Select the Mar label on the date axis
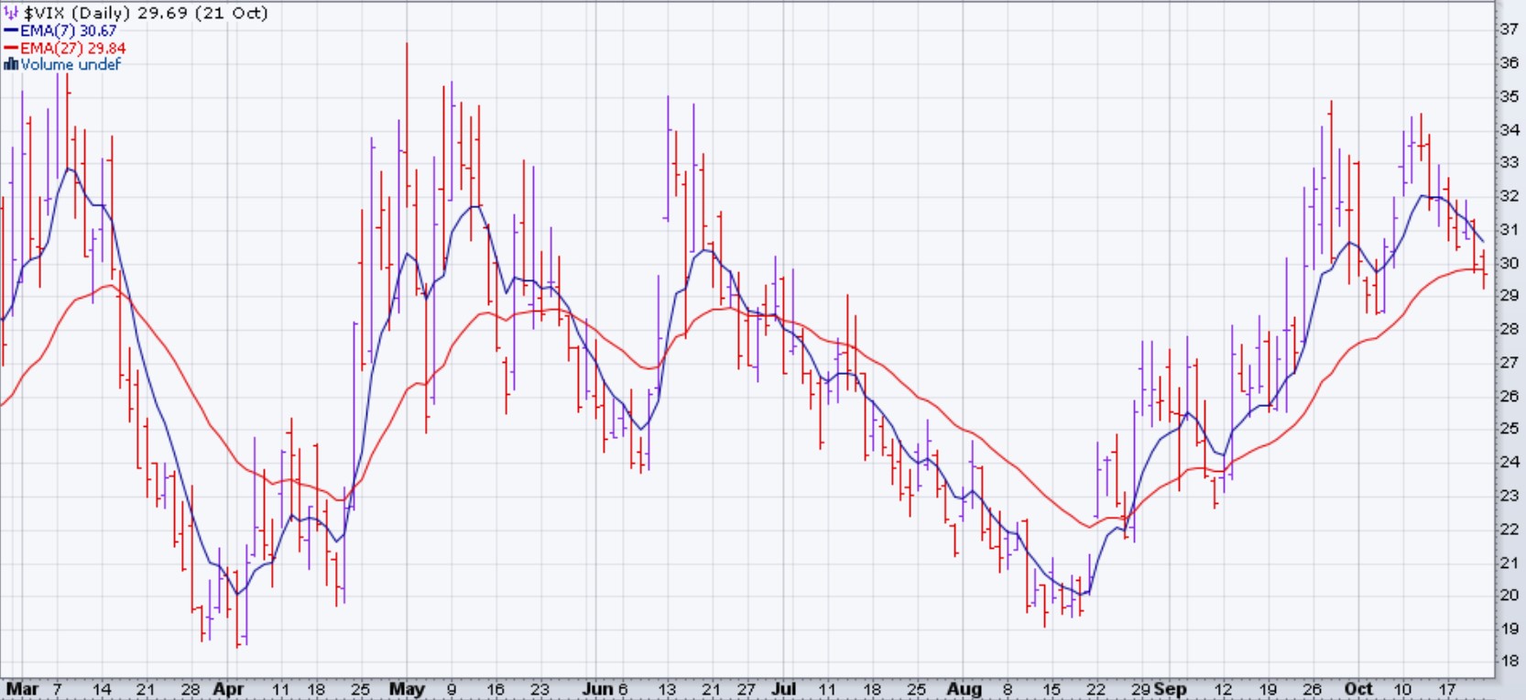Image resolution: width=1526 pixels, height=700 pixels. click(22, 689)
